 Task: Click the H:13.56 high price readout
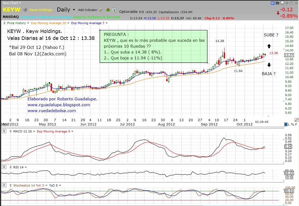[150, 18]
